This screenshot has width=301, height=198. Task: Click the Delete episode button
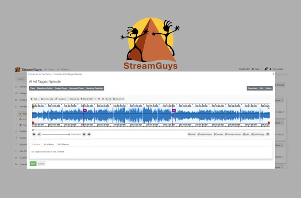coord(268,88)
